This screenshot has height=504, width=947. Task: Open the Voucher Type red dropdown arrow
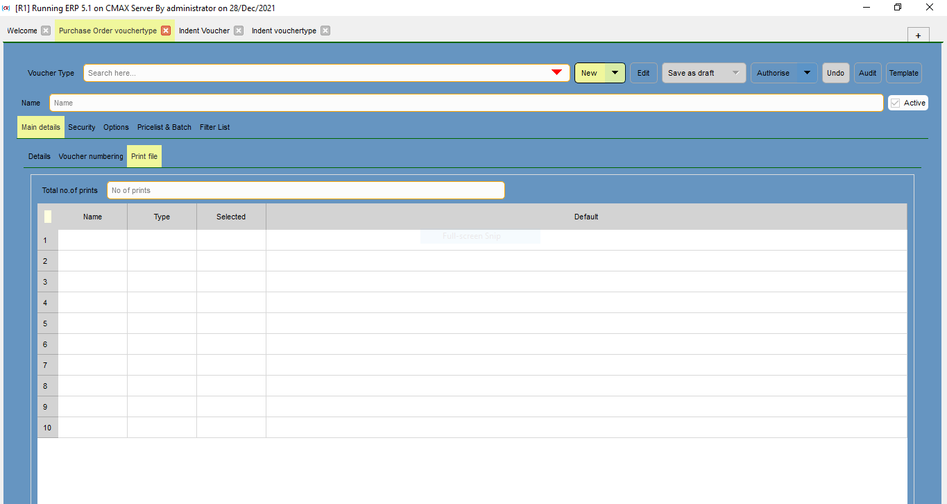pos(556,73)
